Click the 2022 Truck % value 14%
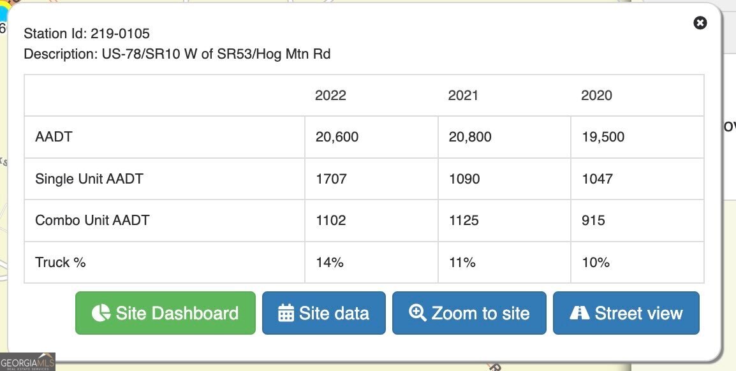The image size is (736, 371). point(330,263)
